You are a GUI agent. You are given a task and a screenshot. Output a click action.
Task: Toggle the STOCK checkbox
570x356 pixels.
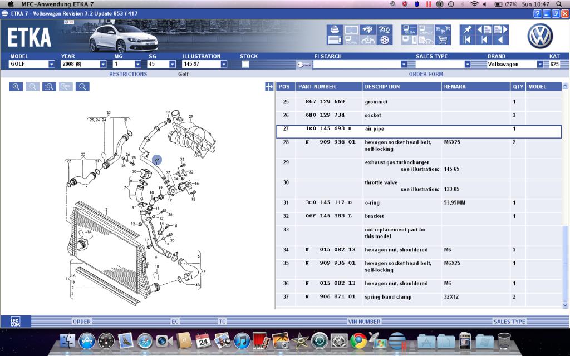[245, 65]
